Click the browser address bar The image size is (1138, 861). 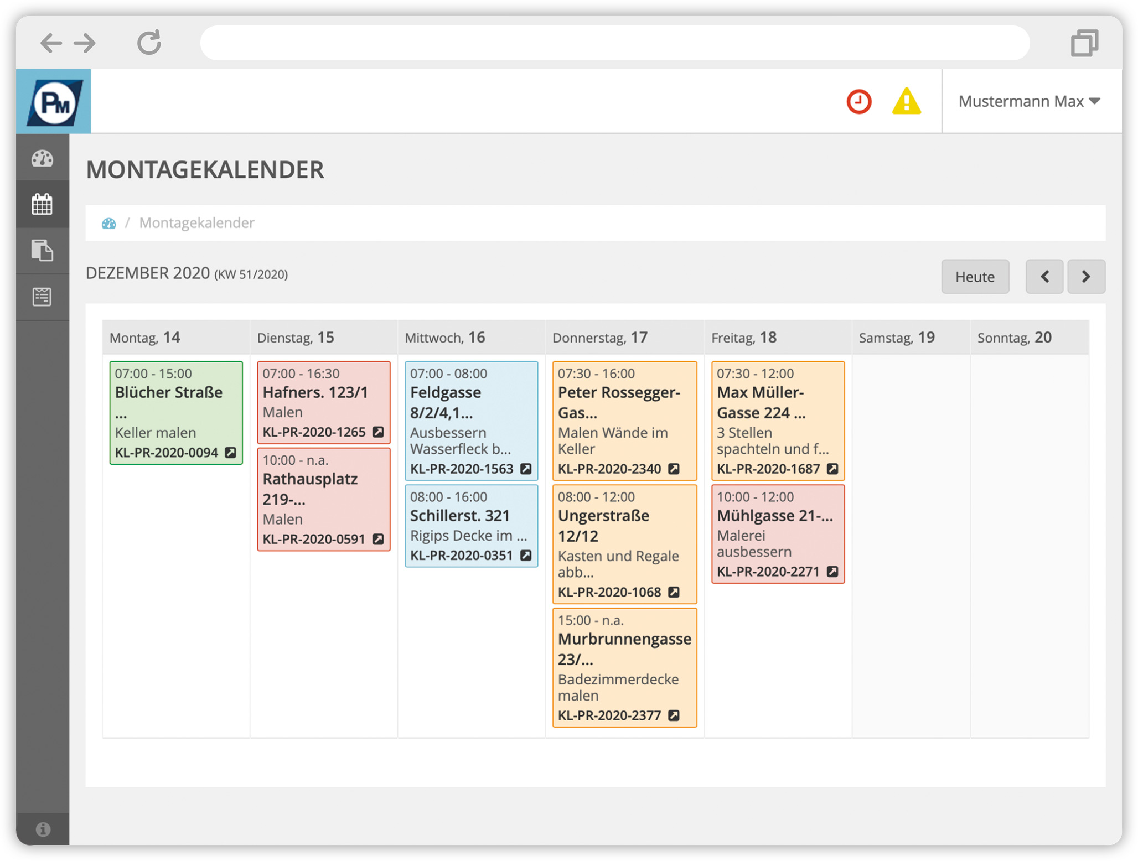pyautogui.click(x=614, y=43)
